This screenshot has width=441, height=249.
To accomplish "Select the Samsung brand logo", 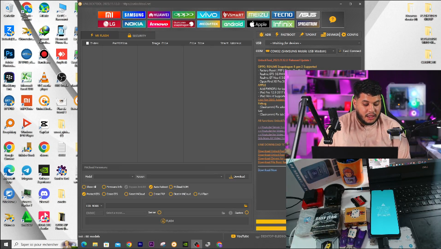I will 134,15.
